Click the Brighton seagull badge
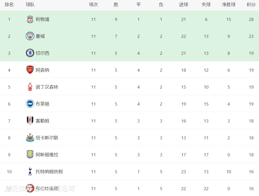The height and width of the screenshot is (196, 259). point(30,104)
